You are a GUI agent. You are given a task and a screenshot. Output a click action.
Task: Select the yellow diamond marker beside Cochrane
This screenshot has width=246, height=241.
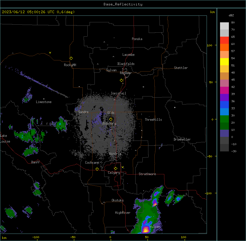coord(97,169)
